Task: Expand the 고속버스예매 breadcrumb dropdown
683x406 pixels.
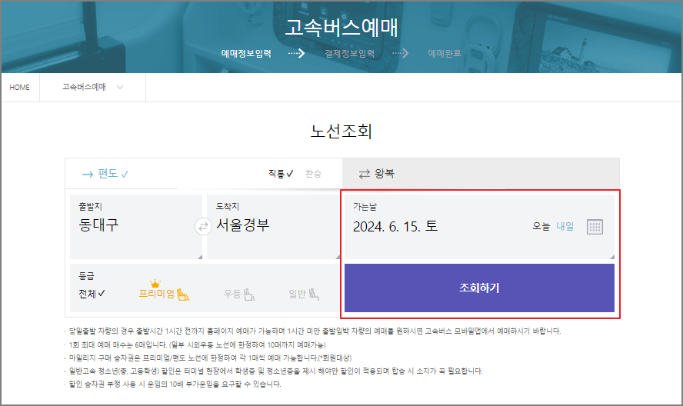Action: click(x=92, y=87)
